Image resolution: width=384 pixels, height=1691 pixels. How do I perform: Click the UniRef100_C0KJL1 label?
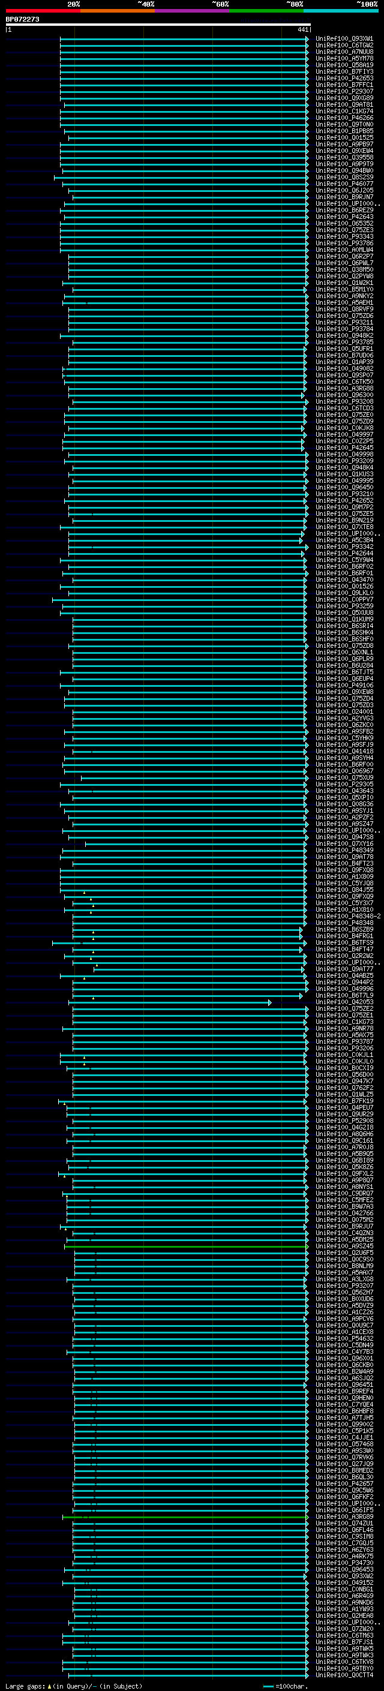pos(344,1055)
